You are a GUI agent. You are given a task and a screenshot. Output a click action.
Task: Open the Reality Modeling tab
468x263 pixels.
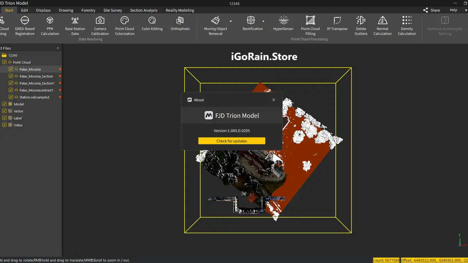tap(180, 11)
